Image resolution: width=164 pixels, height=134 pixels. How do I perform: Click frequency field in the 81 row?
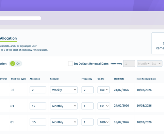[x=88, y=122]
